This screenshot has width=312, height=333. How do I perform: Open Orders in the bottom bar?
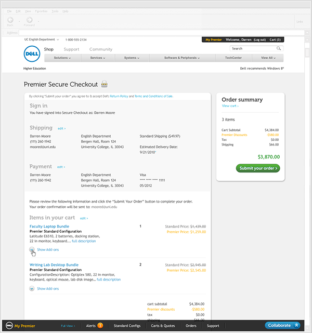click(x=191, y=326)
